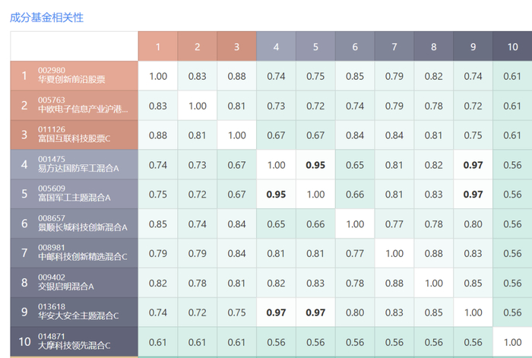
Task: Click row 014871 大摩科技领先混合C
Action: 74,342
